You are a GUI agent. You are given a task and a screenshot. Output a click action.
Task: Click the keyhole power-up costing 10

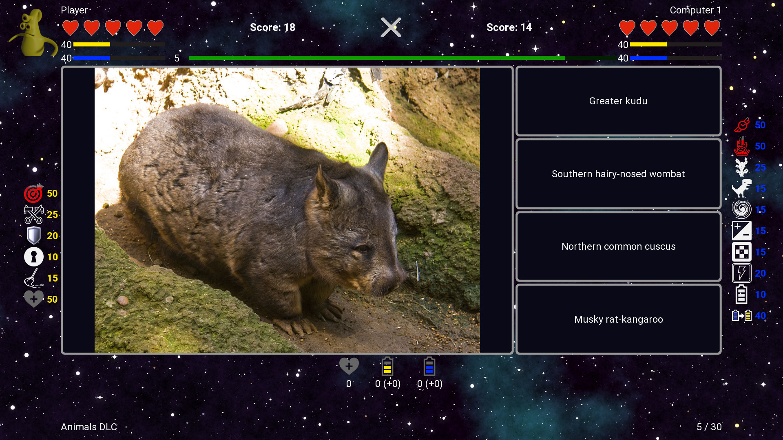pos(34,257)
